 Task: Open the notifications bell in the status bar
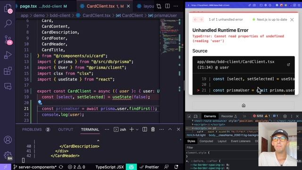(x=176, y=167)
